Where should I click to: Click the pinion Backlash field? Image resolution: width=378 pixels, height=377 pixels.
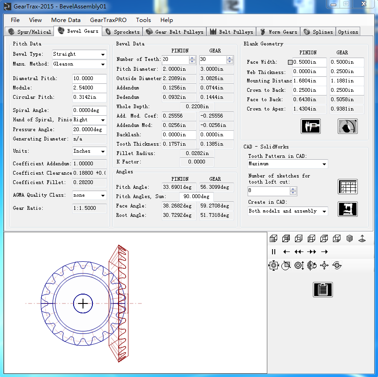click(x=179, y=134)
